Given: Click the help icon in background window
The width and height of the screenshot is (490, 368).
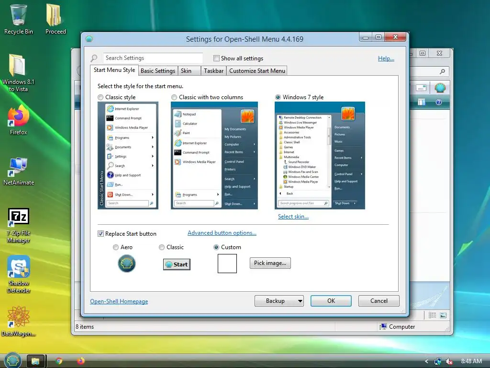Looking at the screenshot, I should click(439, 102).
